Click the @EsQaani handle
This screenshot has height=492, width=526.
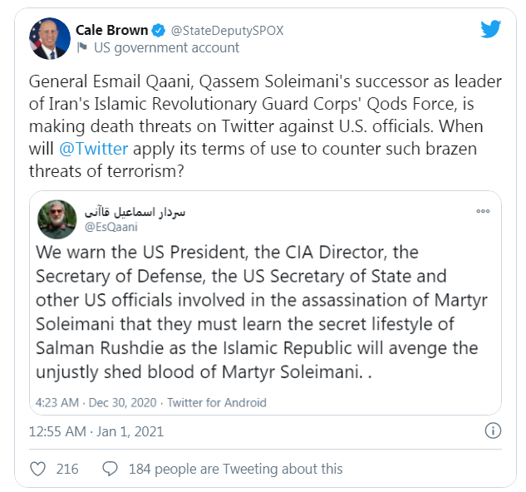pos(111,227)
